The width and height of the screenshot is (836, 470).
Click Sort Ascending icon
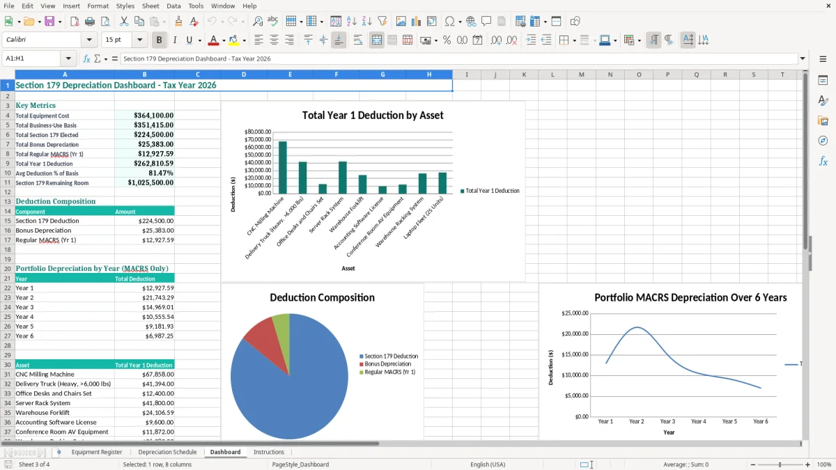(352, 22)
